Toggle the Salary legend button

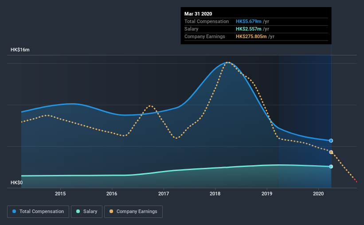pos(86,212)
